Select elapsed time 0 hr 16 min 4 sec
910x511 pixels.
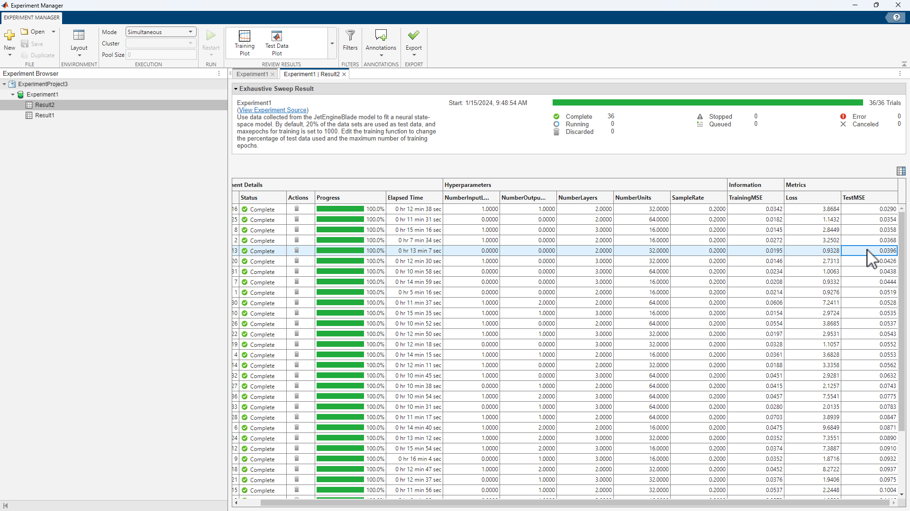pos(414,459)
